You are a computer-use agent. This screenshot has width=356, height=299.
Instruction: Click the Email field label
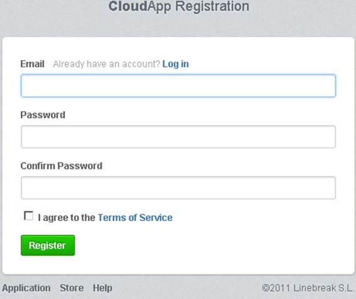[x=32, y=64]
